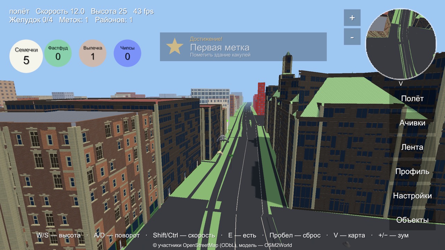445x250 pixels.
Task: Open the Настройки settings menu
Action: (412, 196)
